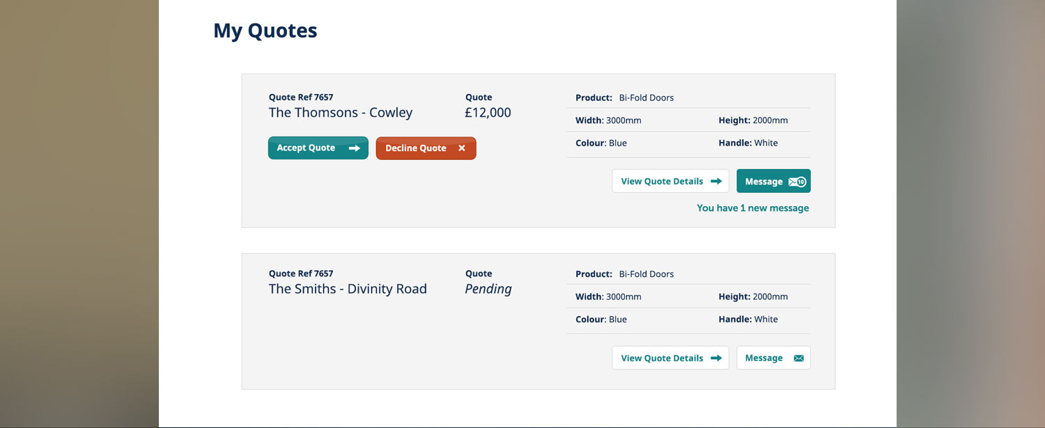Screen dimensions: 1045x428
Task: Click the Message label on the Smiths quote
Action: pyautogui.click(x=764, y=358)
